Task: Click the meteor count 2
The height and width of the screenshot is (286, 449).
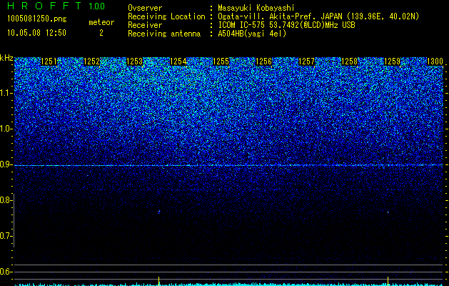Action: click(x=101, y=33)
